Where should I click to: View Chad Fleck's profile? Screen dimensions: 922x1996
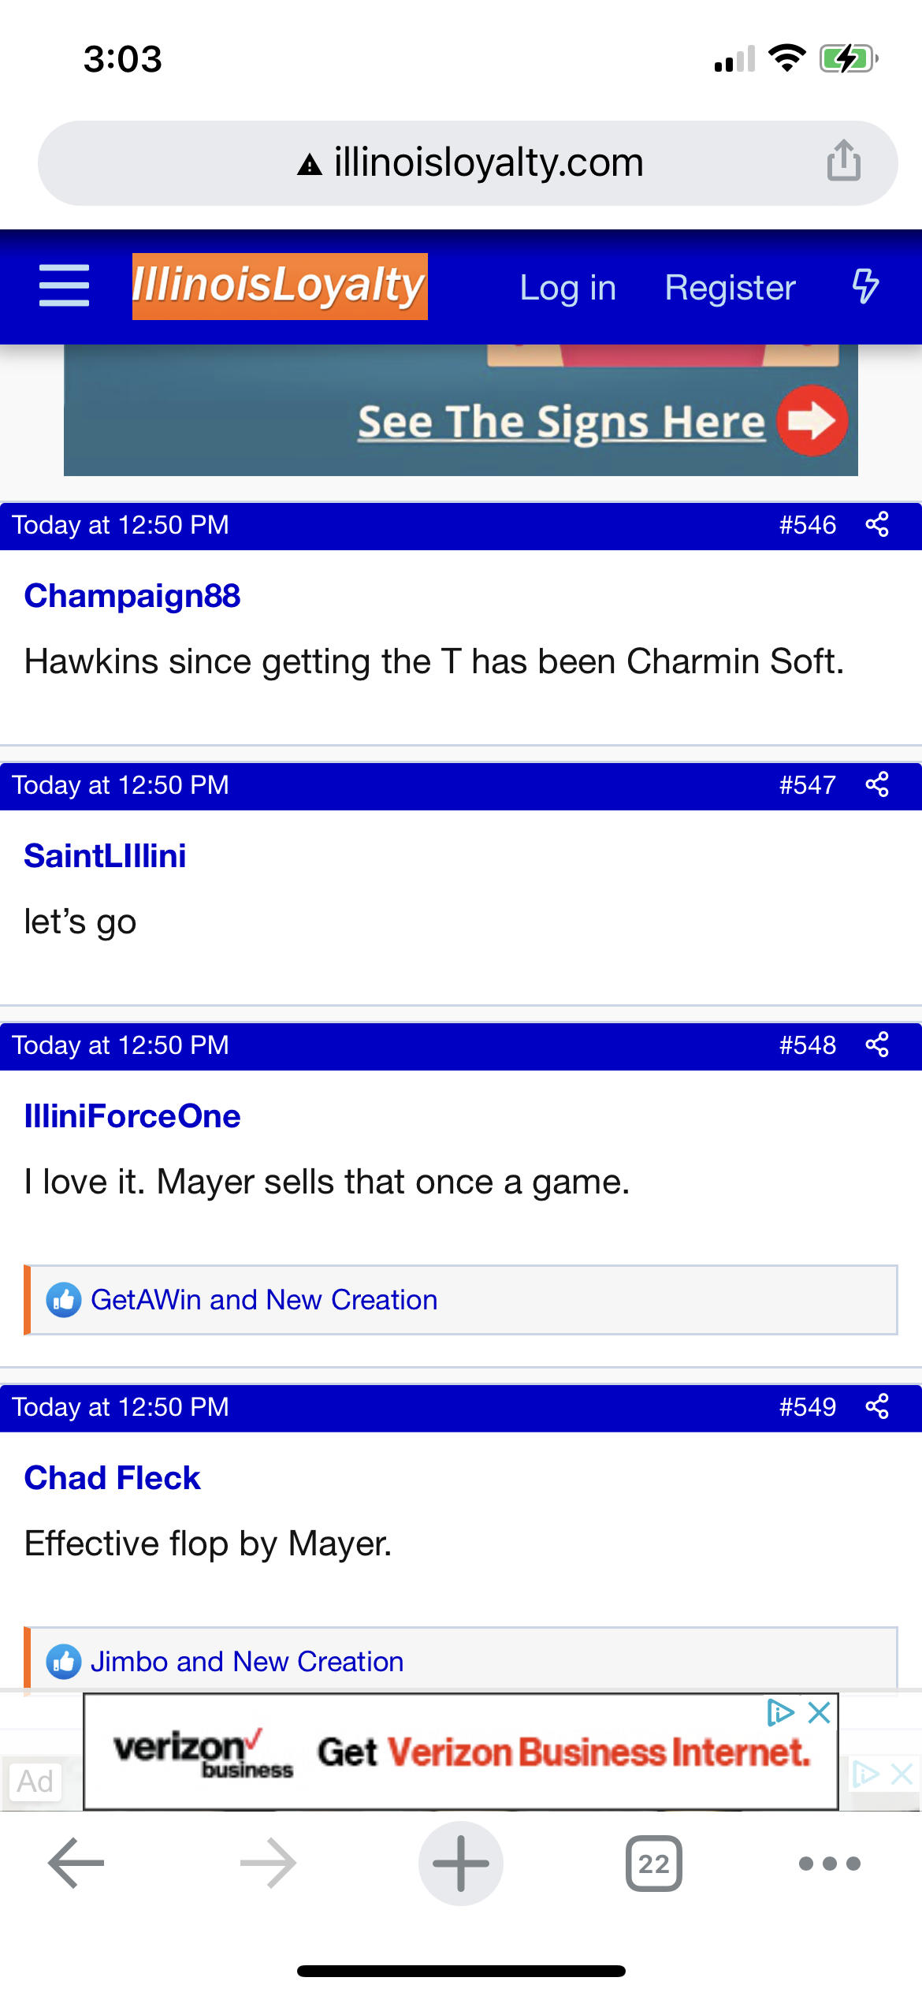(x=113, y=1478)
